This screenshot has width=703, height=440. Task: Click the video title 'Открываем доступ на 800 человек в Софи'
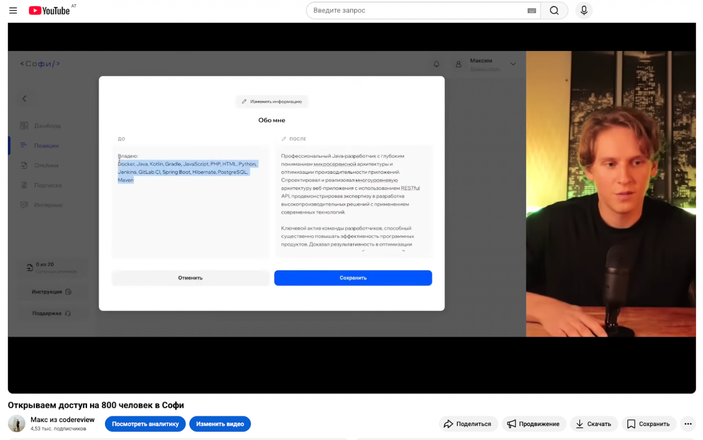click(96, 405)
